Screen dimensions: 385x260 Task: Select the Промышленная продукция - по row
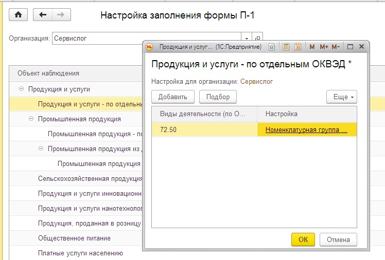click(76, 134)
